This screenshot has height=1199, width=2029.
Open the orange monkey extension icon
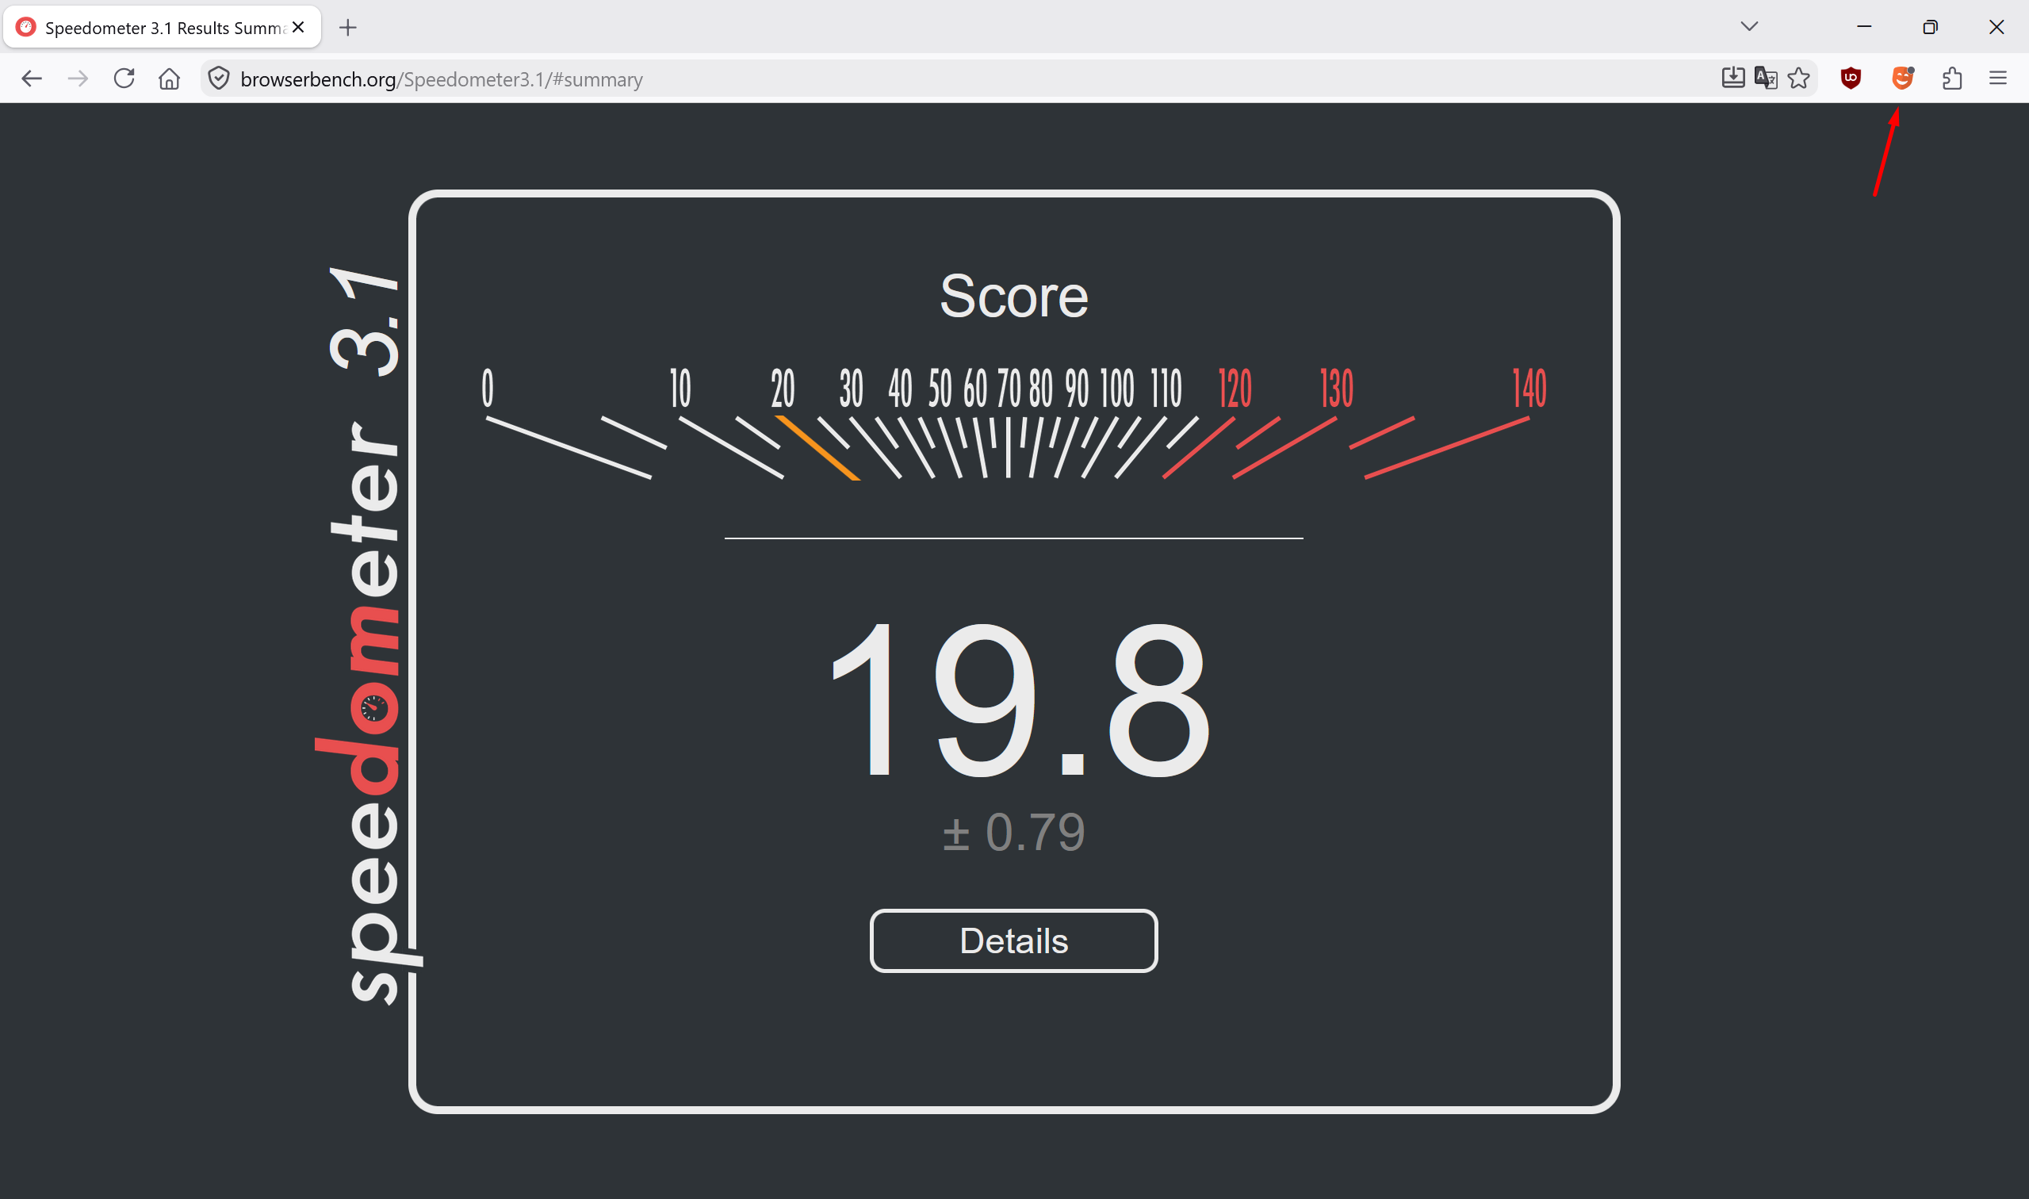[x=1902, y=79]
